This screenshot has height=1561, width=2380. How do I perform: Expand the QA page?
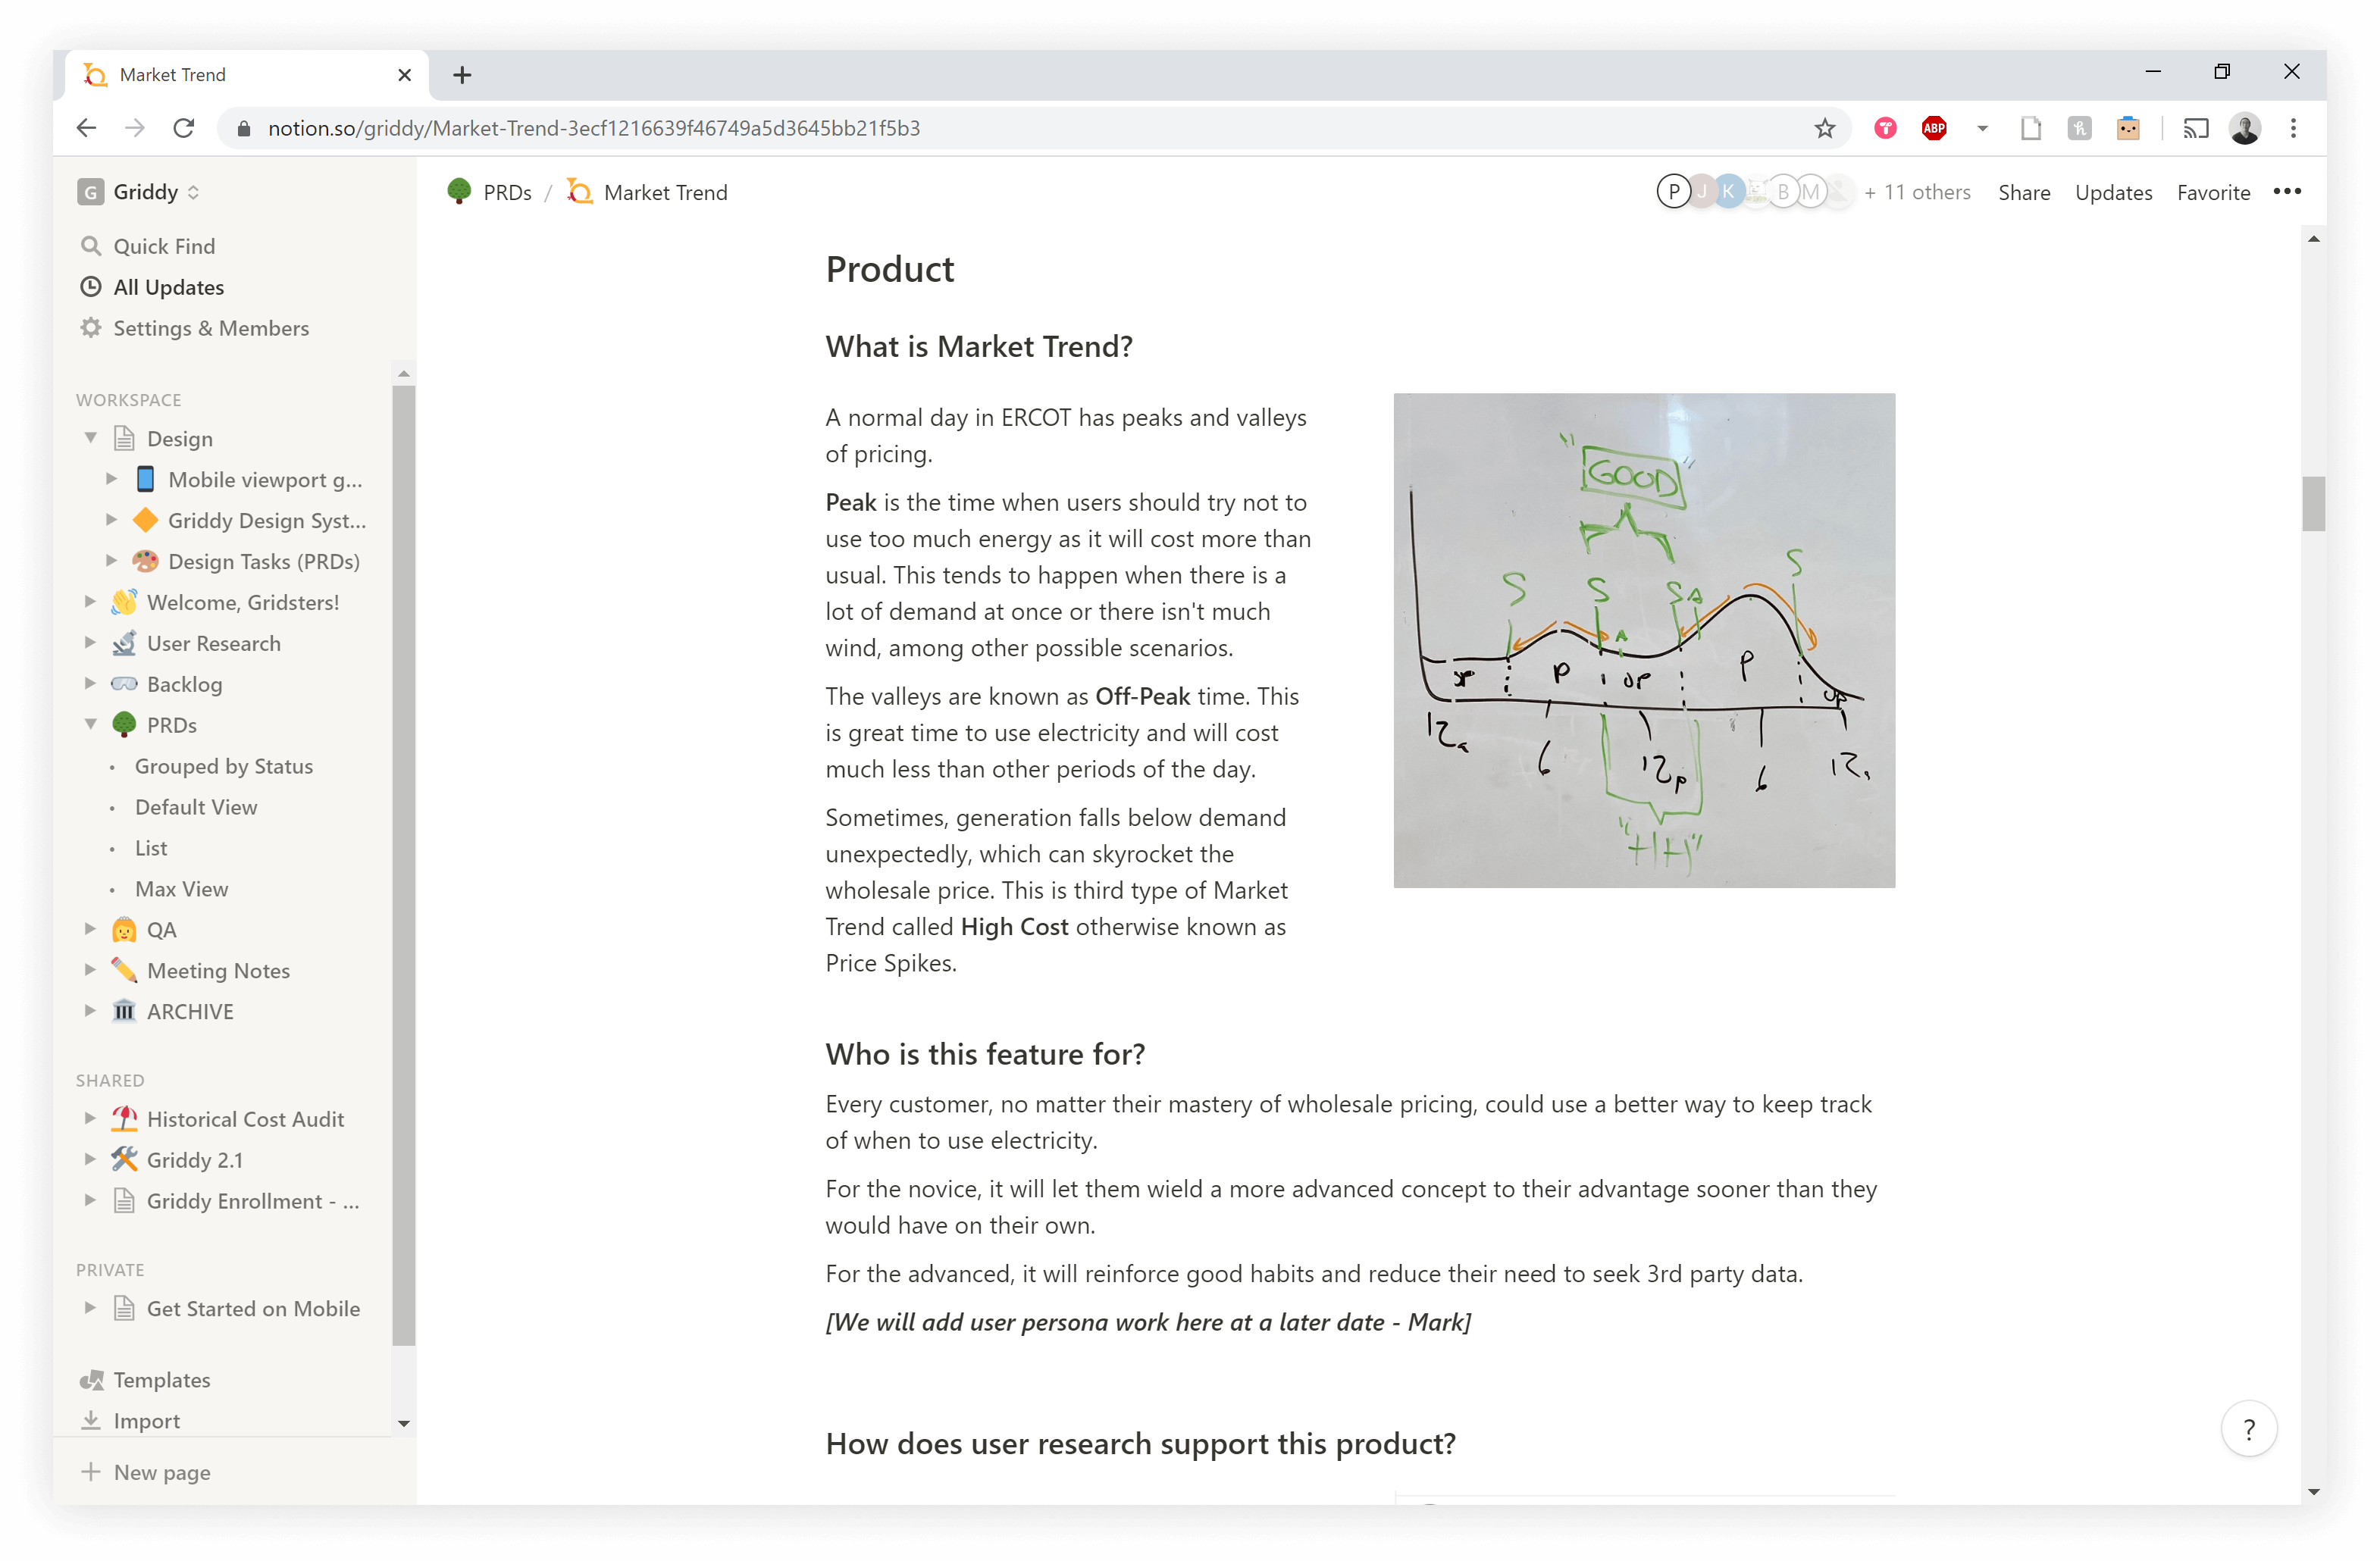(x=90, y=929)
